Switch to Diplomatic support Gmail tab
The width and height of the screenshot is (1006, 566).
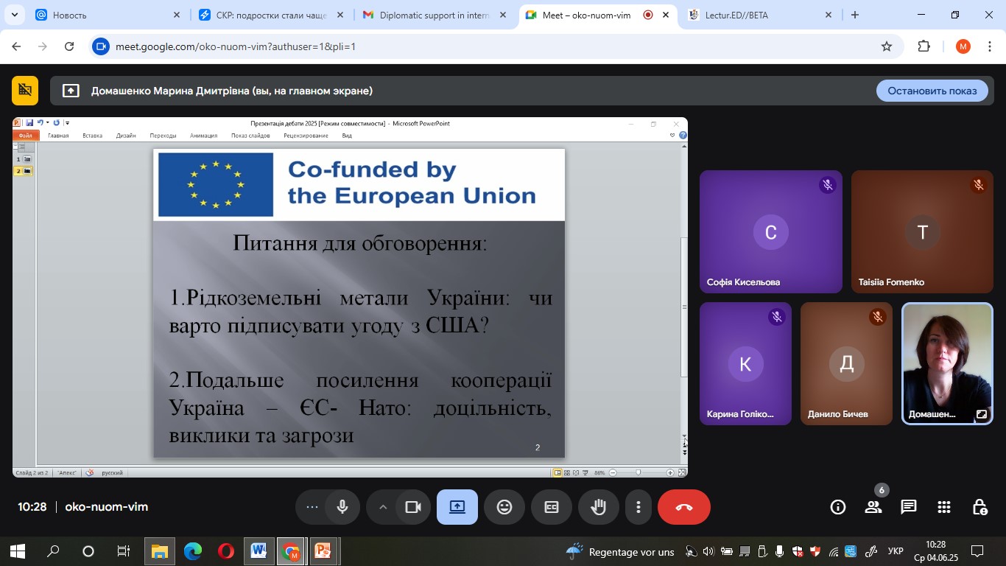(x=433, y=15)
